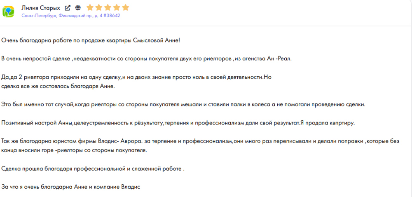Click the paragraph starting 'В очень непростой сделке'
The image size is (412, 197).
[147, 59]
